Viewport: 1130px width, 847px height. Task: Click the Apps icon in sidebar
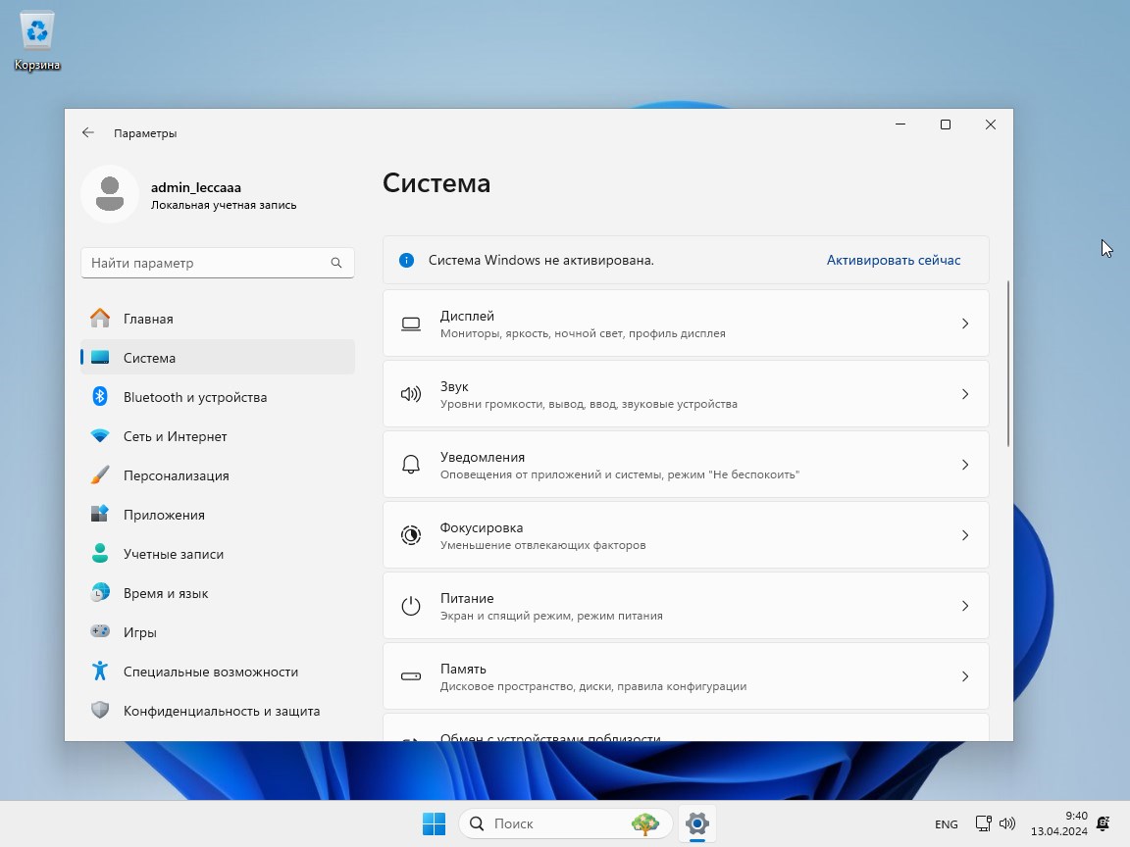(x=100, y=515)
